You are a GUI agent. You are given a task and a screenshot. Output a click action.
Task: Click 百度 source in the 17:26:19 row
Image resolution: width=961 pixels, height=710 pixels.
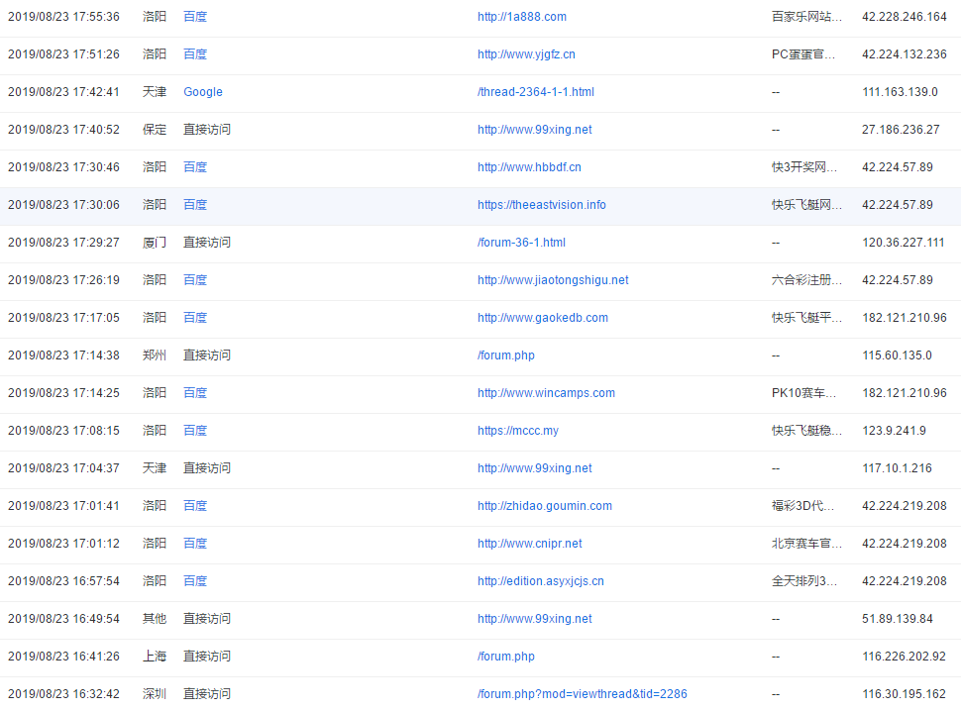coord(195,280)
